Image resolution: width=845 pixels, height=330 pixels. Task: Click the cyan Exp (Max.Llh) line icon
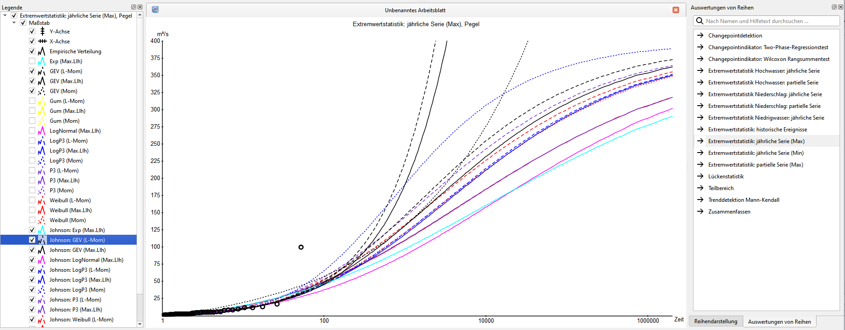(42, 61)
